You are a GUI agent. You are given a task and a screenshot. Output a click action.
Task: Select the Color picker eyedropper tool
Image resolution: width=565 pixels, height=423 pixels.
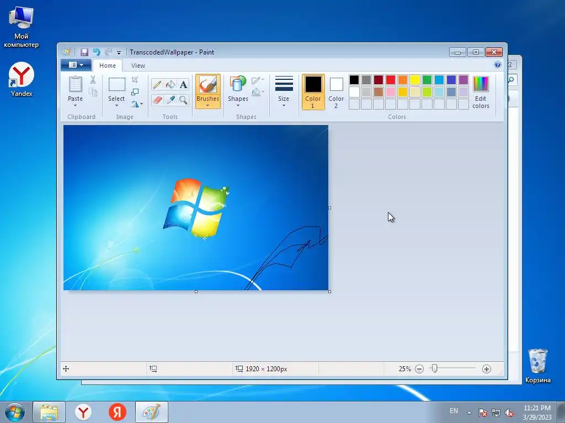[x=170, y=100]
